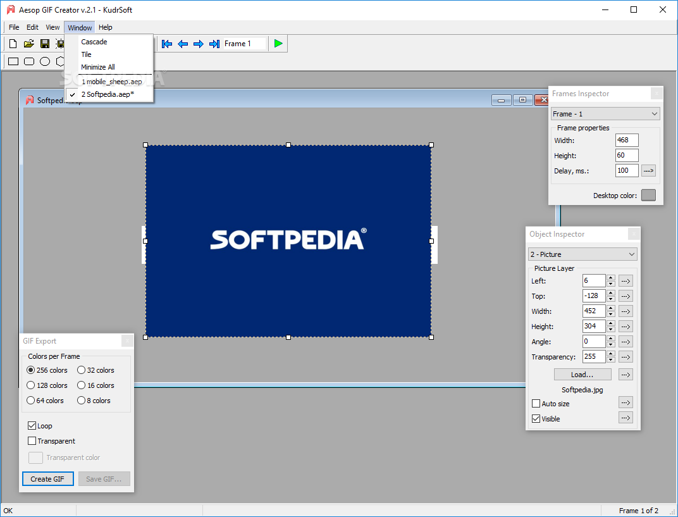Increase the Left value spinner

[610, 278]
